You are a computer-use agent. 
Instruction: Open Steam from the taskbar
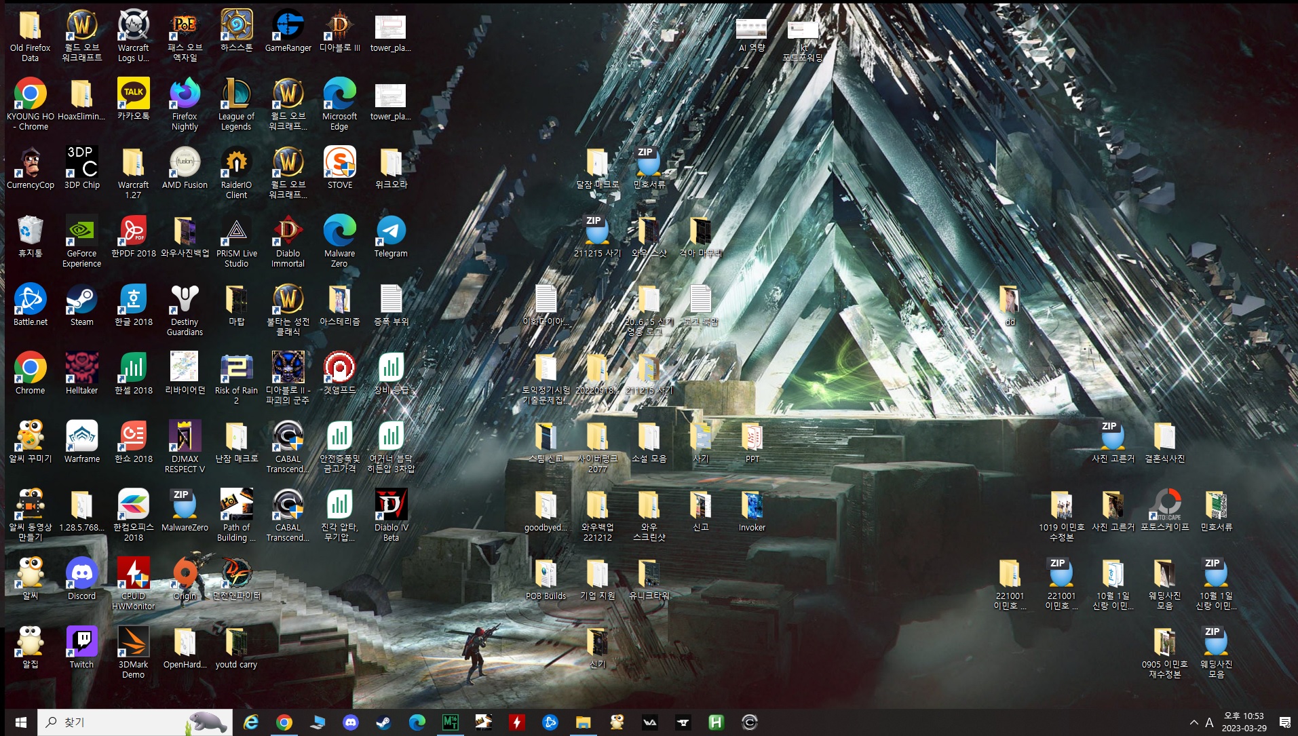coord(384,722)
